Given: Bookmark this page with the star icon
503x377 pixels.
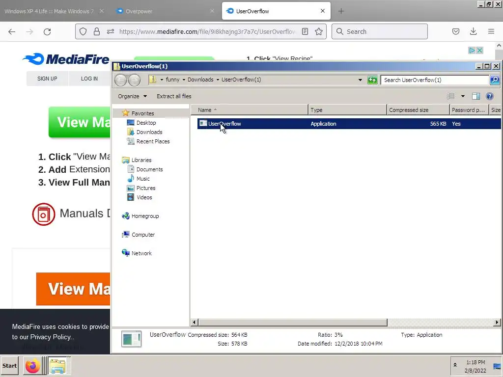Looking at the screenshot, I should pos(318,31).
